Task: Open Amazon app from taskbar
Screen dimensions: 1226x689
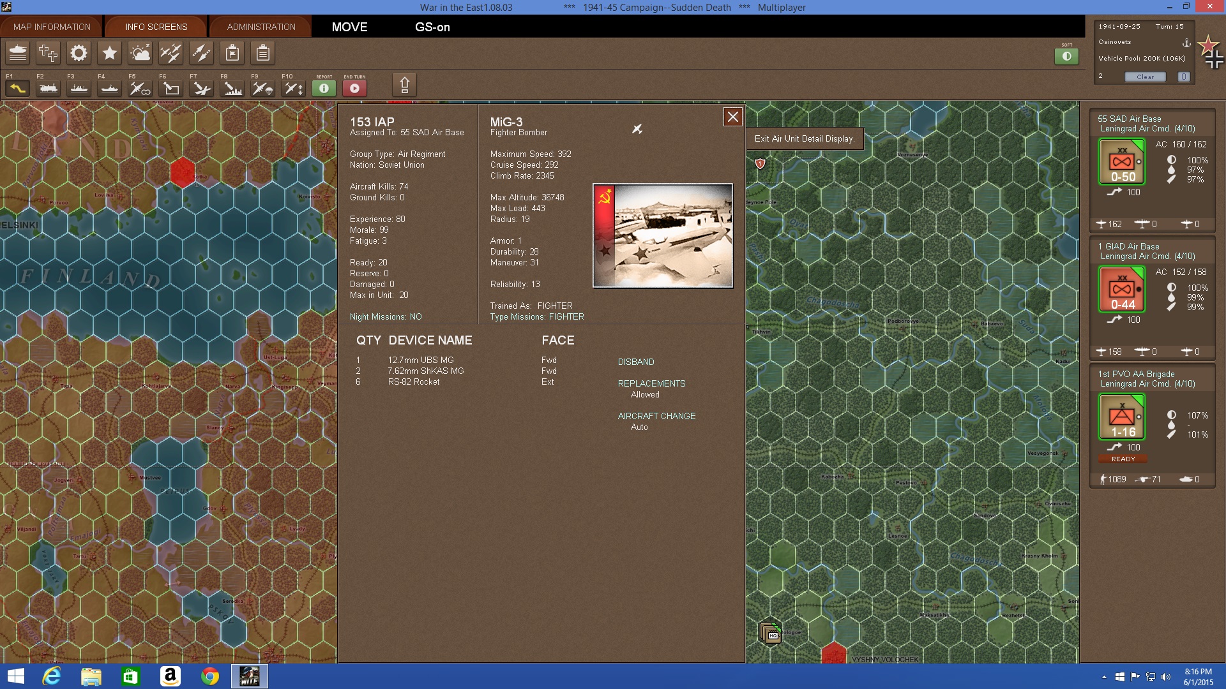Action: (x=170, y=676)
